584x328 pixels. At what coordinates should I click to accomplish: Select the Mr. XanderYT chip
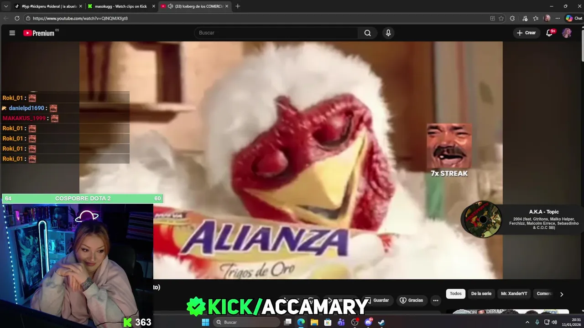pyautogui.click(x=514, y=294)
